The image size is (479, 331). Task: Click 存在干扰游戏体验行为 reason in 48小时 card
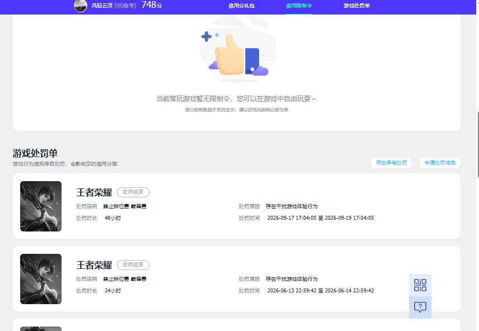(x=292, y=206)
